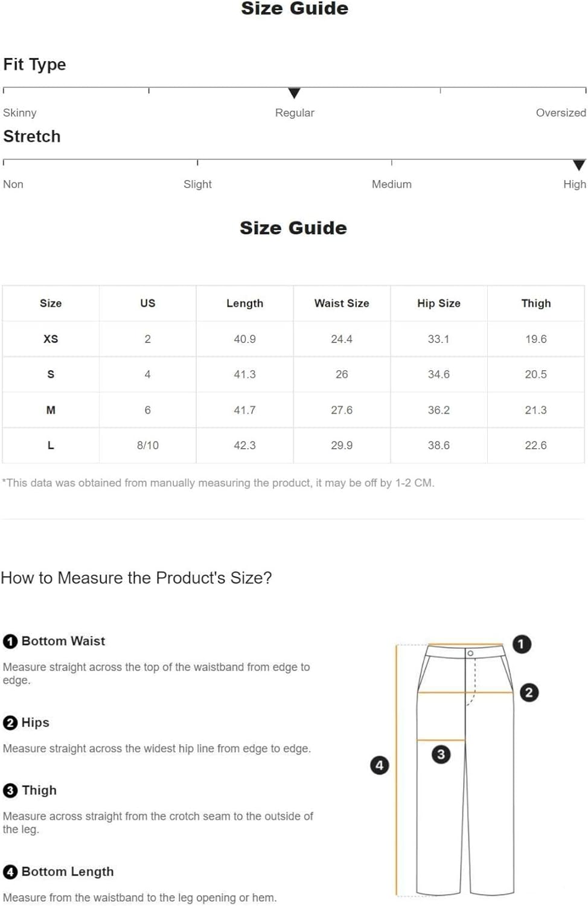Click the Stretch High marker triangle
This screenshot has height=906, width=588.
pyautogui.click(x=579, y=165)
